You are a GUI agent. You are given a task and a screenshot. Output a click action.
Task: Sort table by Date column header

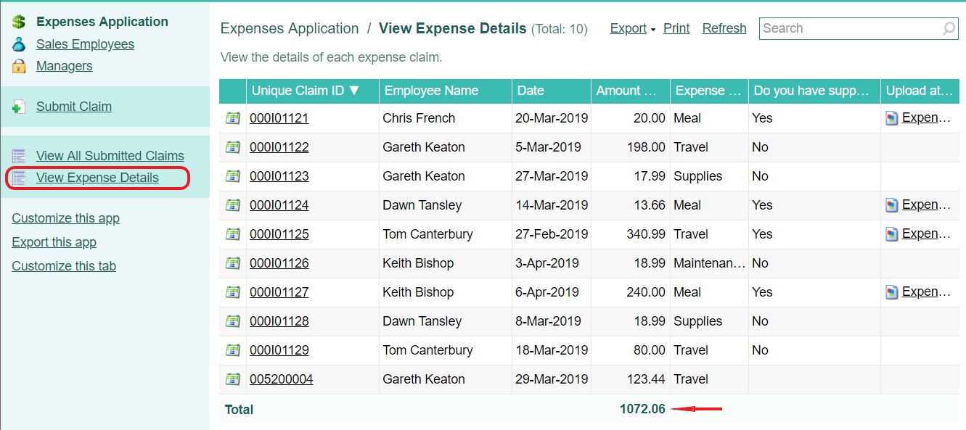(531, 91)
